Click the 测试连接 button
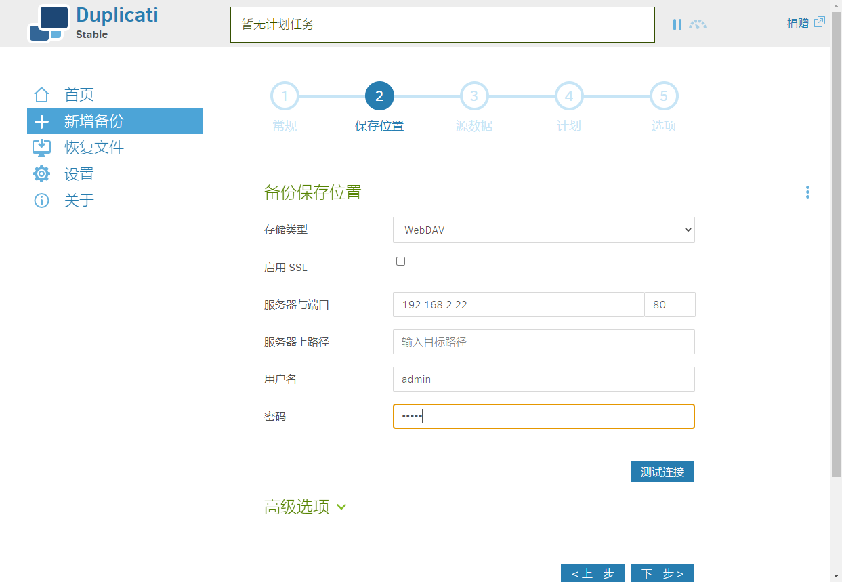The width and height of the screenshot is (842, 582). tap(662, 472)
